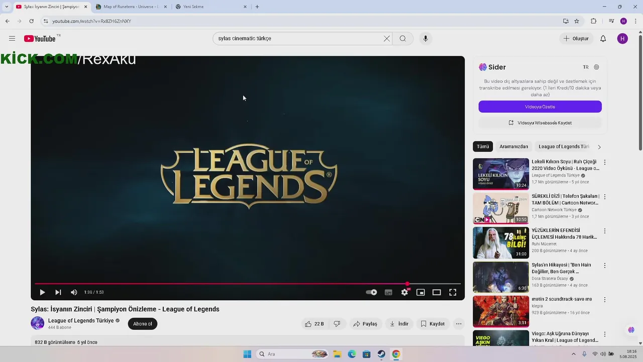The height and width of the screenshot is (362, 643).
Task: Reload the page with refresh icon
Action: coord(32,21)
